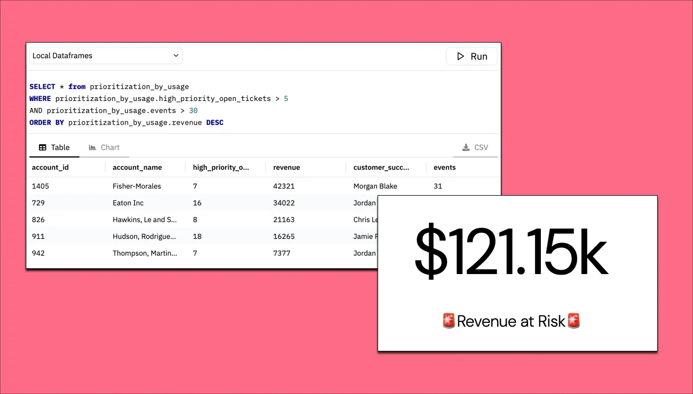This screenshot has width=693, height=394.
Task: Click the Morgan Blake cell
Action: coord(375,186)
